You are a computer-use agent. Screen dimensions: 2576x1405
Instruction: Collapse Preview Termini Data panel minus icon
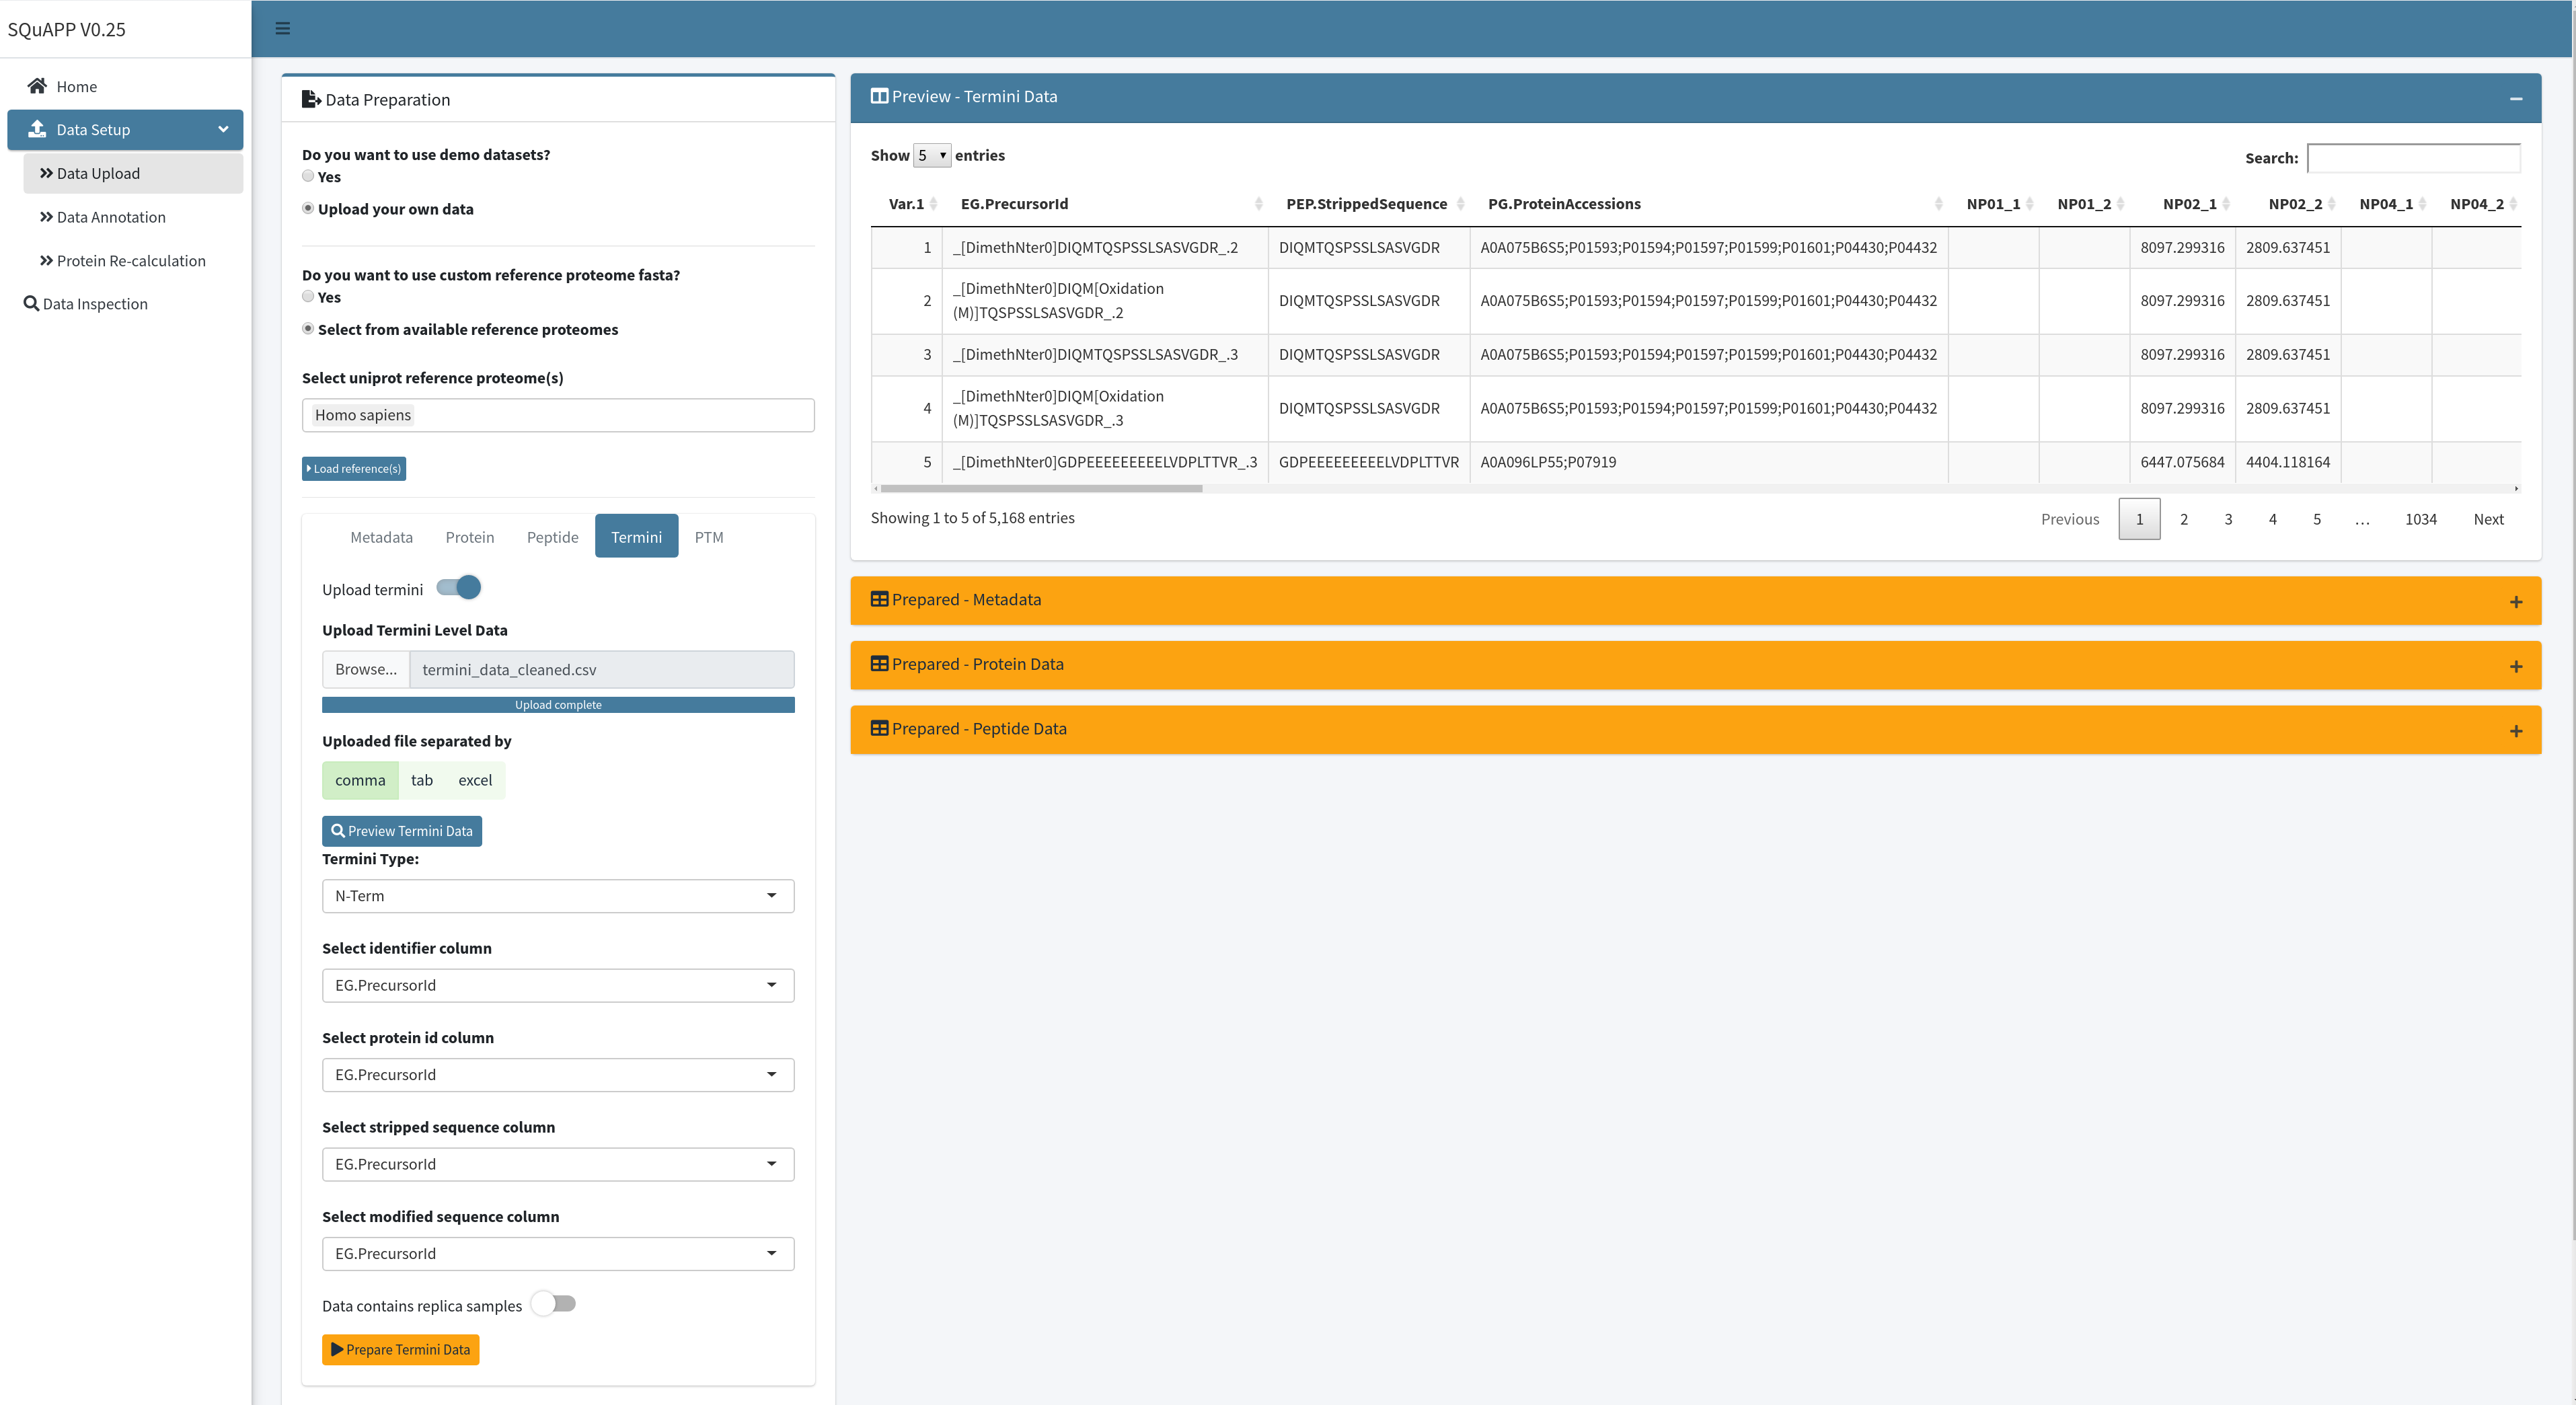[x=2515, y=98]
